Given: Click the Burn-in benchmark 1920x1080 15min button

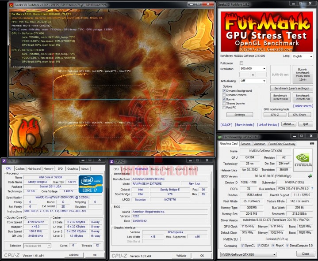Looking at the screenshot, I should click(303, 75).
